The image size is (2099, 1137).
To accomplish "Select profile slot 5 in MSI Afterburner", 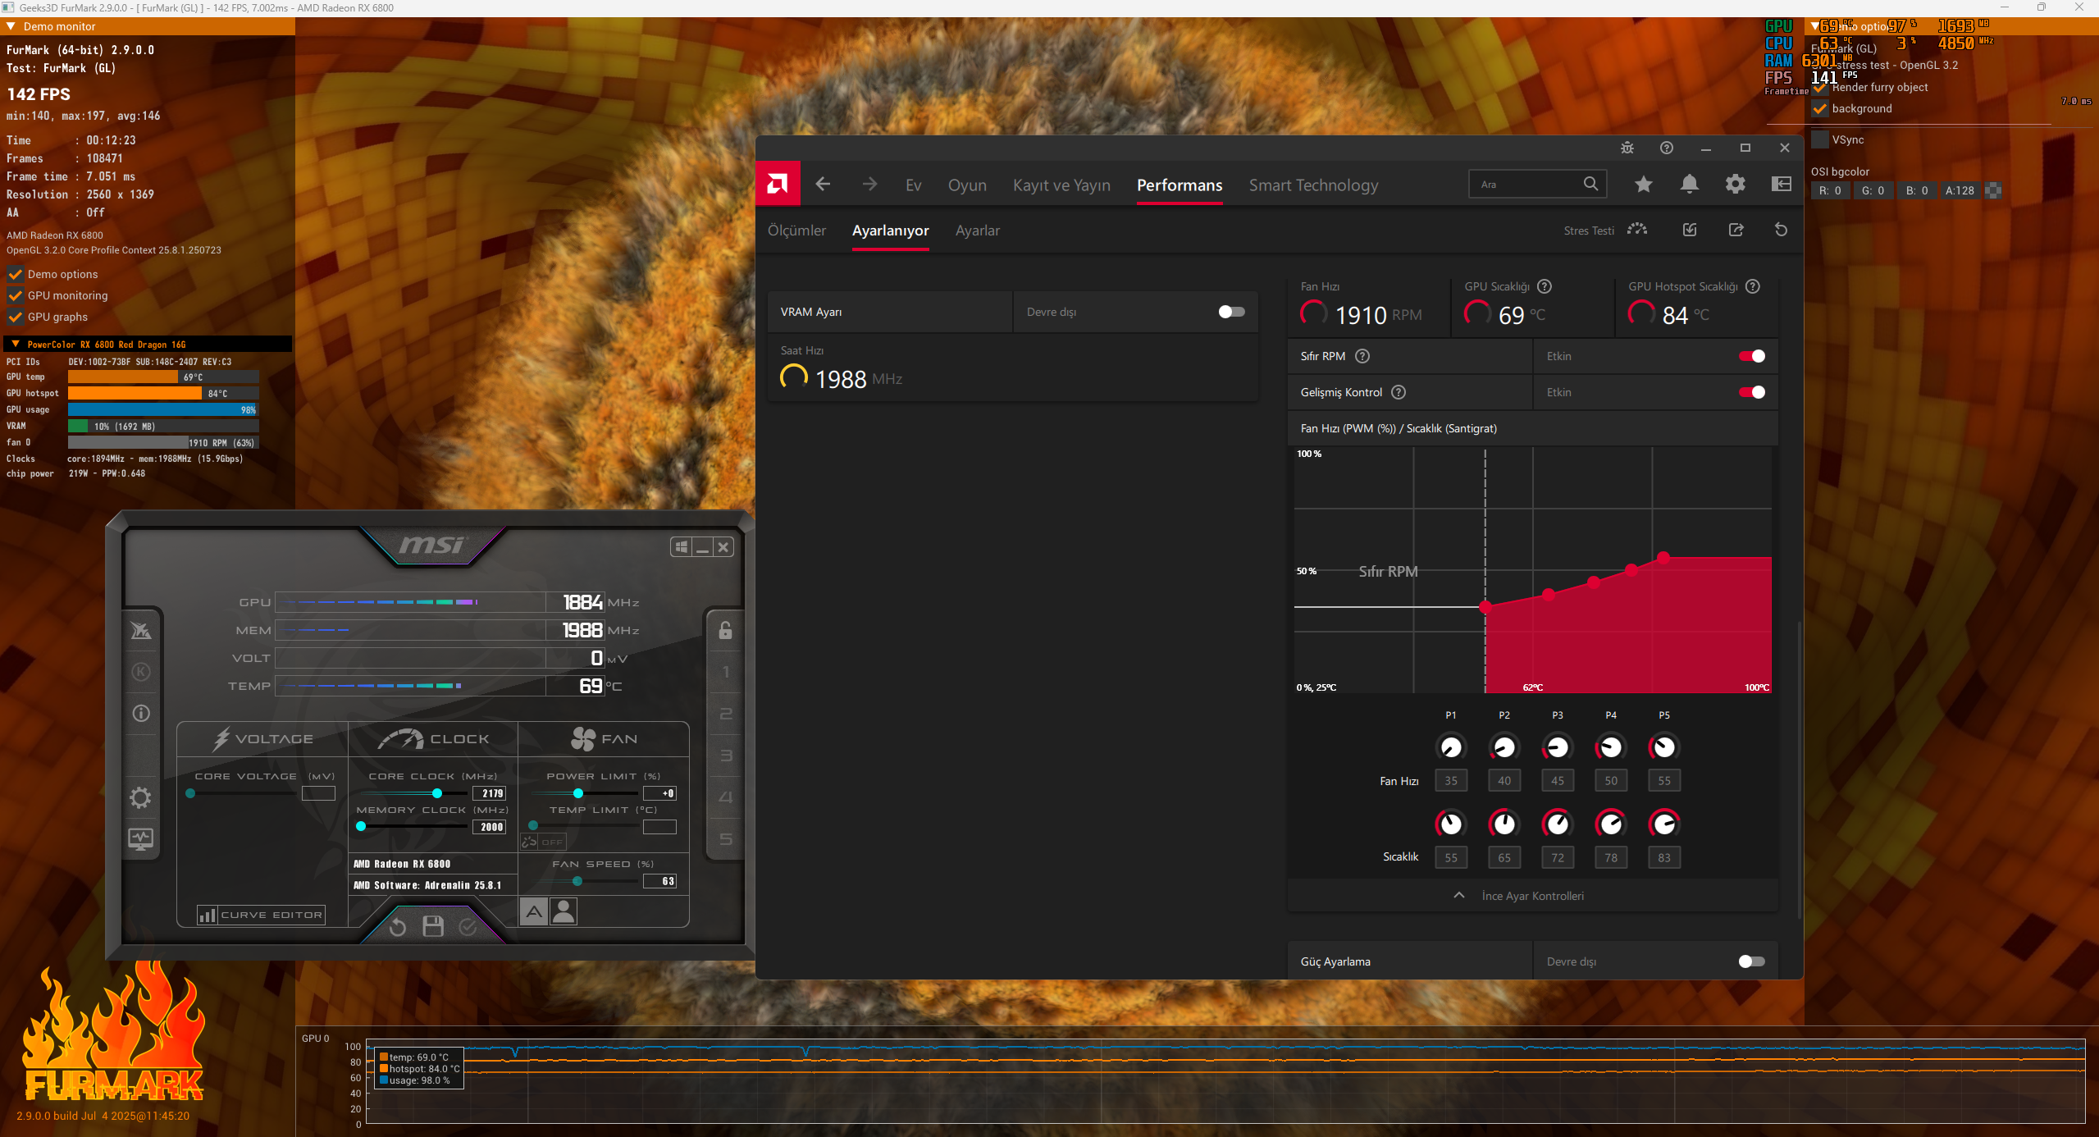I will [x=726, y=838].
